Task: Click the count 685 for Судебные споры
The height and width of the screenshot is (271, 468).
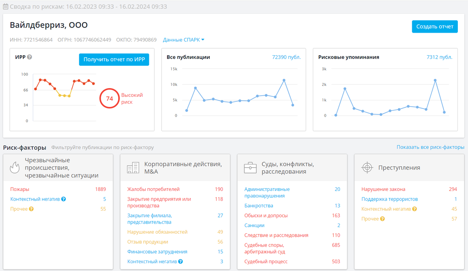Action: click(336, 245)
